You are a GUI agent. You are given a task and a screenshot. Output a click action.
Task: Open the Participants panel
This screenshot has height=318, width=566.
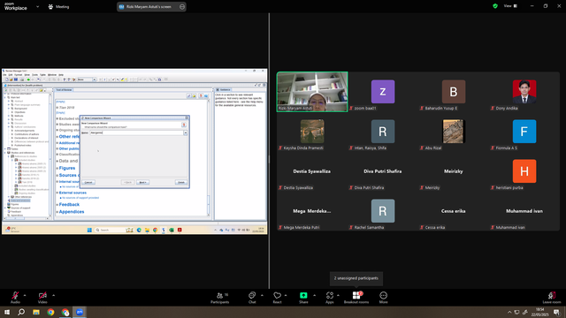coord(220,298)
